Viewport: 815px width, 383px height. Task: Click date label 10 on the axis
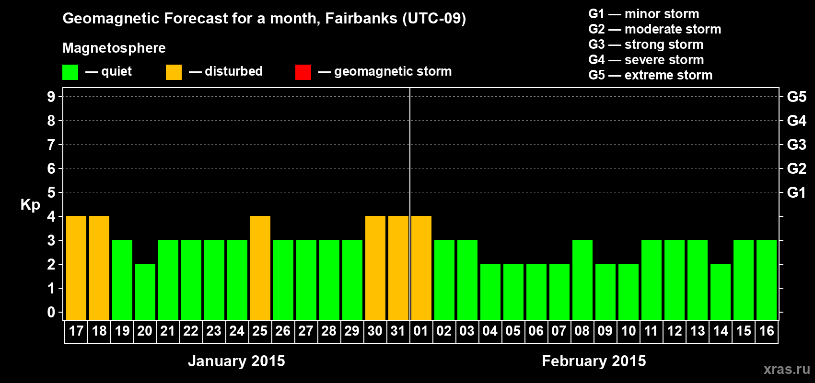(628, 331)
